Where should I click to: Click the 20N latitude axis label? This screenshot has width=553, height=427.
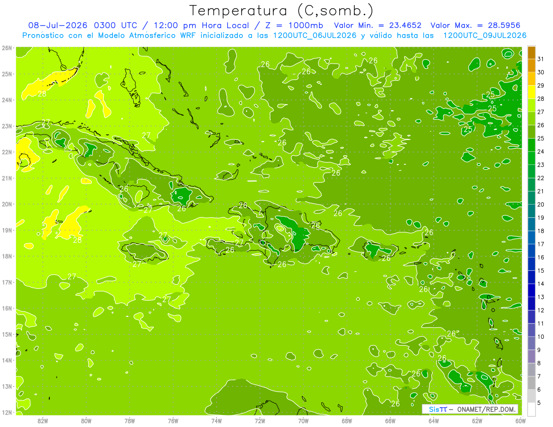[x=7, y=204]
